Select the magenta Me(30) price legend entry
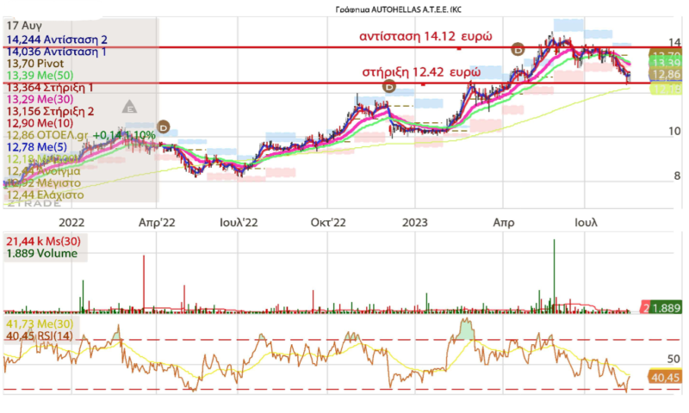This screenshot has width=689, height=413. pos(40,99)
